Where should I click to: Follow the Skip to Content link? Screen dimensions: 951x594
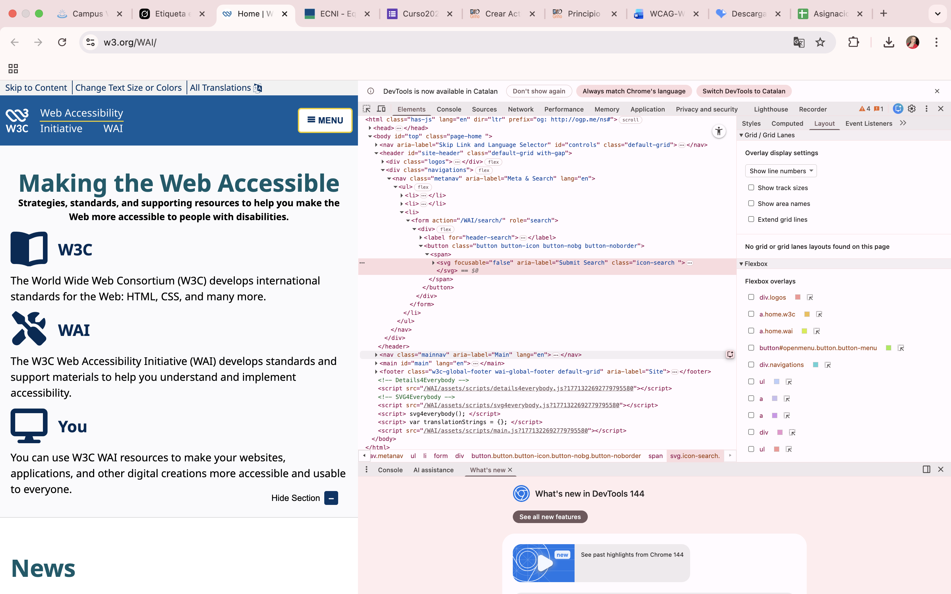coord(36,87)
